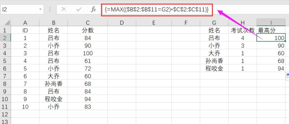Select row 12 header
289x124 pixels.
(x=5, y=114)
